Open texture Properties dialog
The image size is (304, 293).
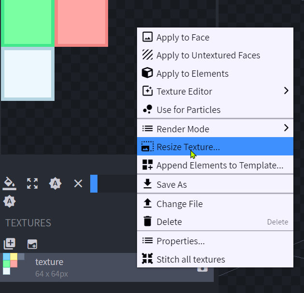pyautogui.click(x=180, y=241)
